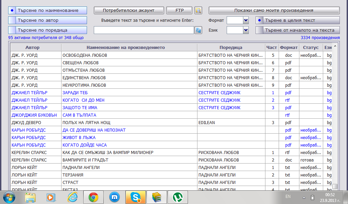Select ДА СЕ ДОВЕРИШ НА НЕПОЗНАТ title
Viewport: 348px width, 204px height.
(x=94, y=130)
